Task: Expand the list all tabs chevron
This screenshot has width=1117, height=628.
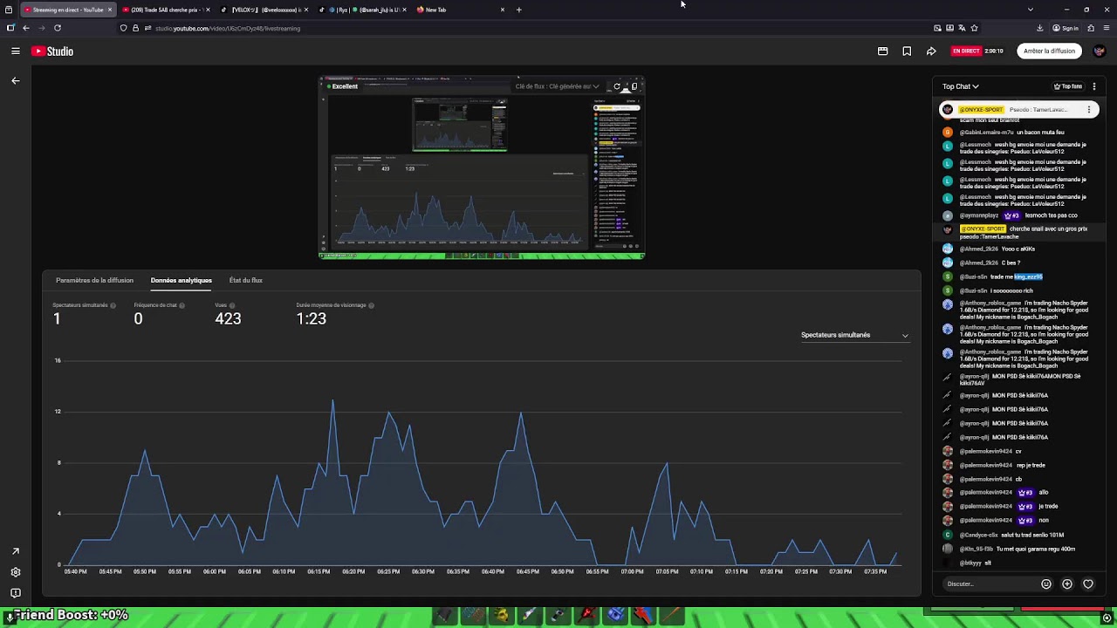Action: [x=1030, y=10]
